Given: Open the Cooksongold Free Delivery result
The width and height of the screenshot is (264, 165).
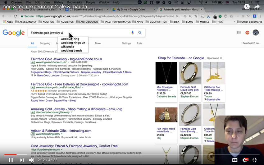Looking at the screenshot, I should click(79, 84).
